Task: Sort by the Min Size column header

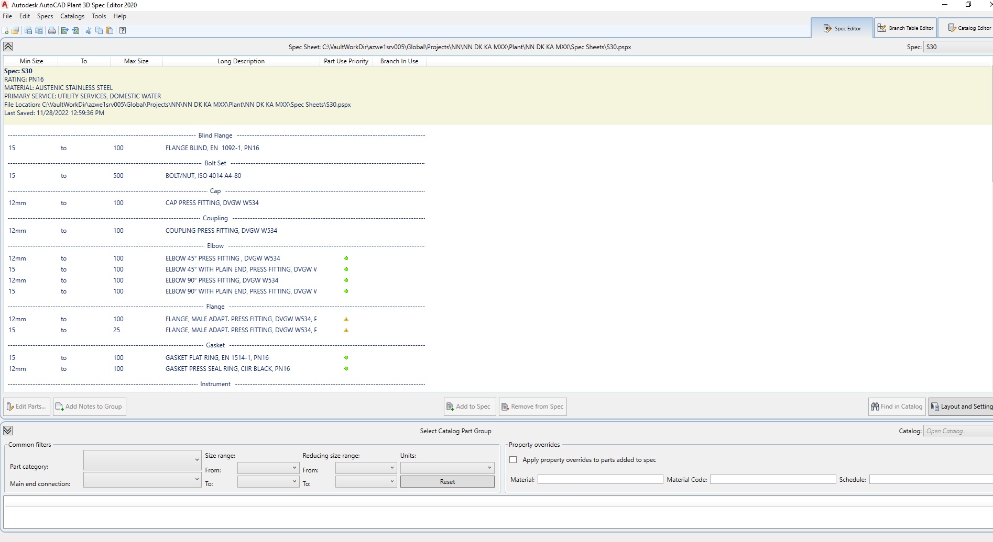Action: (x=31, y=61)
